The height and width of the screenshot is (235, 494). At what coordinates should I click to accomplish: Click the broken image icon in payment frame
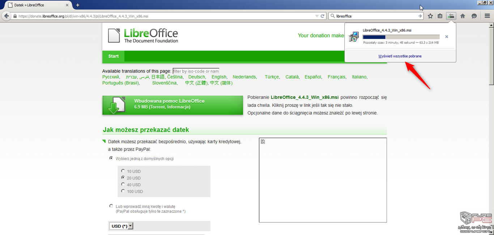pyautogui.click(x=263, y=142)
